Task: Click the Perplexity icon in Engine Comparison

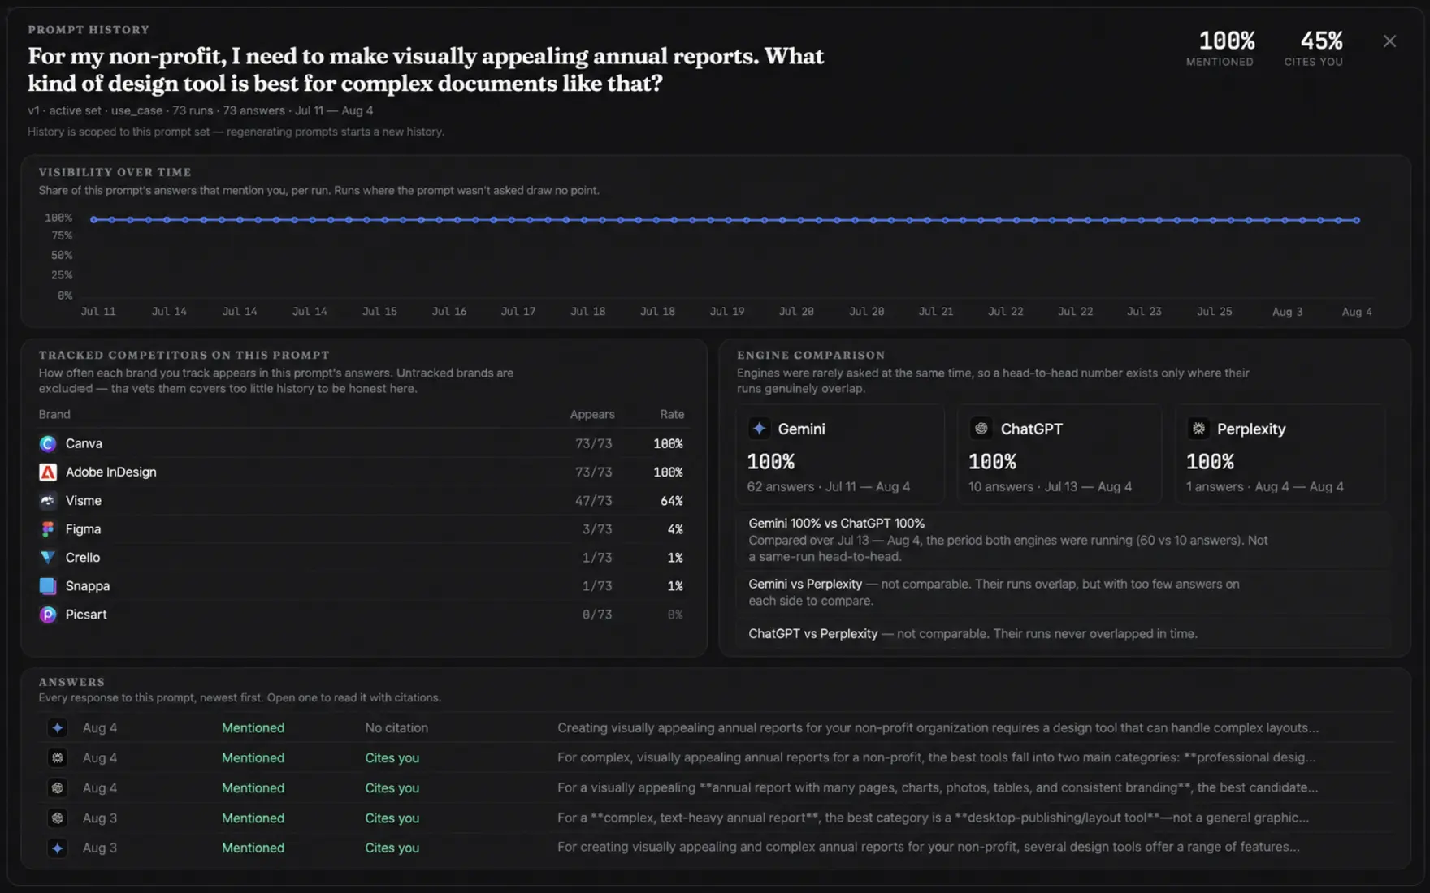Action: pos(1198,428)
